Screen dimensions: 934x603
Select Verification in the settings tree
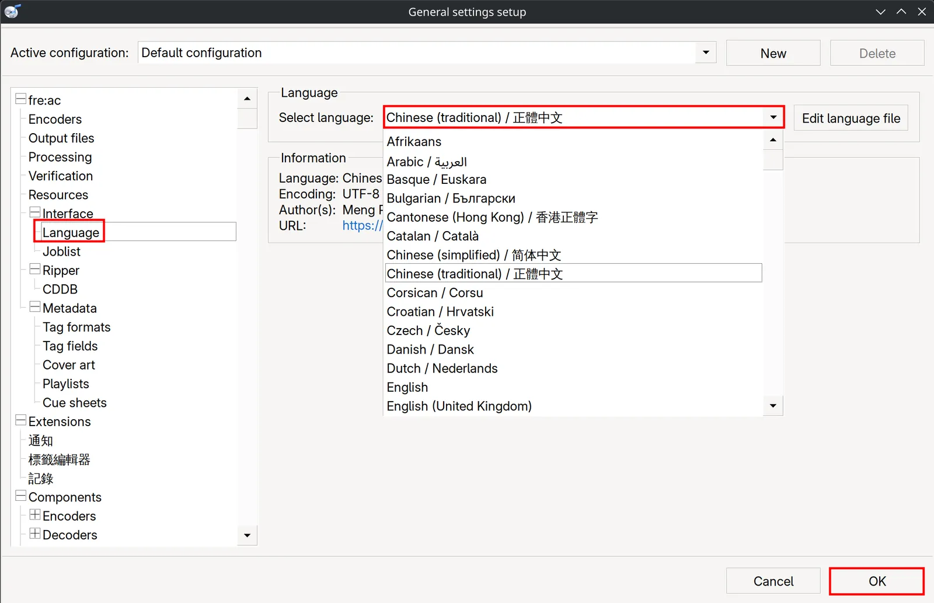click(61, 176)
